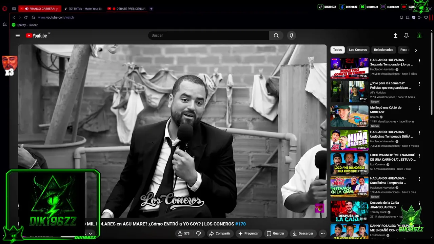The width and height of the screenshot is (434, 244).
Task: Switch to the TikTok - Make Your Day tab
Action: coord(83,9)
